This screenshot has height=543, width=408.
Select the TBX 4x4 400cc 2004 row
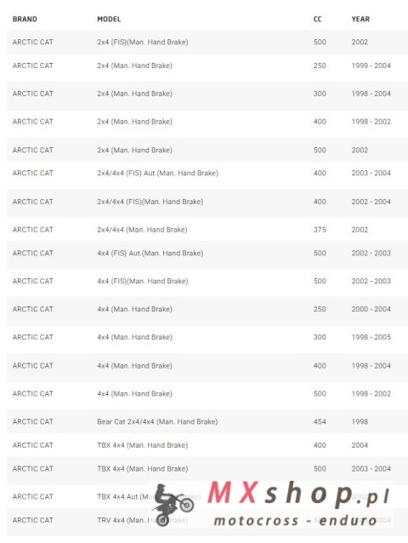click(207, 445)
